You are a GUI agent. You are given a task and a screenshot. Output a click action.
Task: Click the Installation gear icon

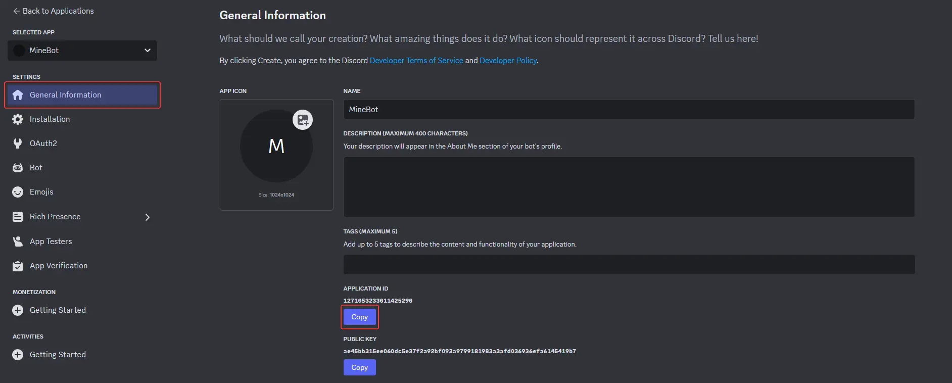[x=18, y=119]
